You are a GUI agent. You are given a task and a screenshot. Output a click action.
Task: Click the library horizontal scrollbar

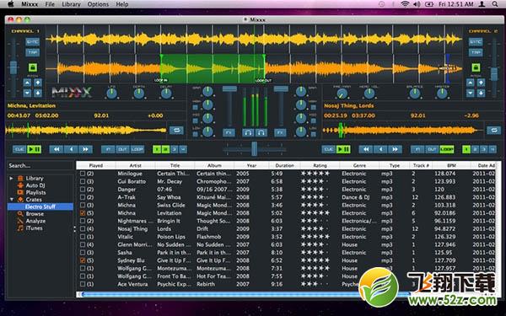[x=245, y=294]
